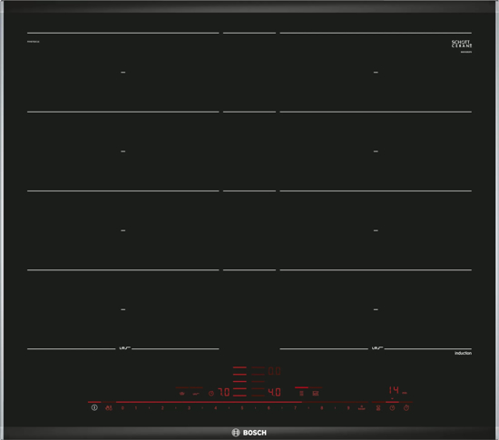Tap the cooking sensor pot icon
This screenshot has width=499, height=440.
[x=182, y=394]
